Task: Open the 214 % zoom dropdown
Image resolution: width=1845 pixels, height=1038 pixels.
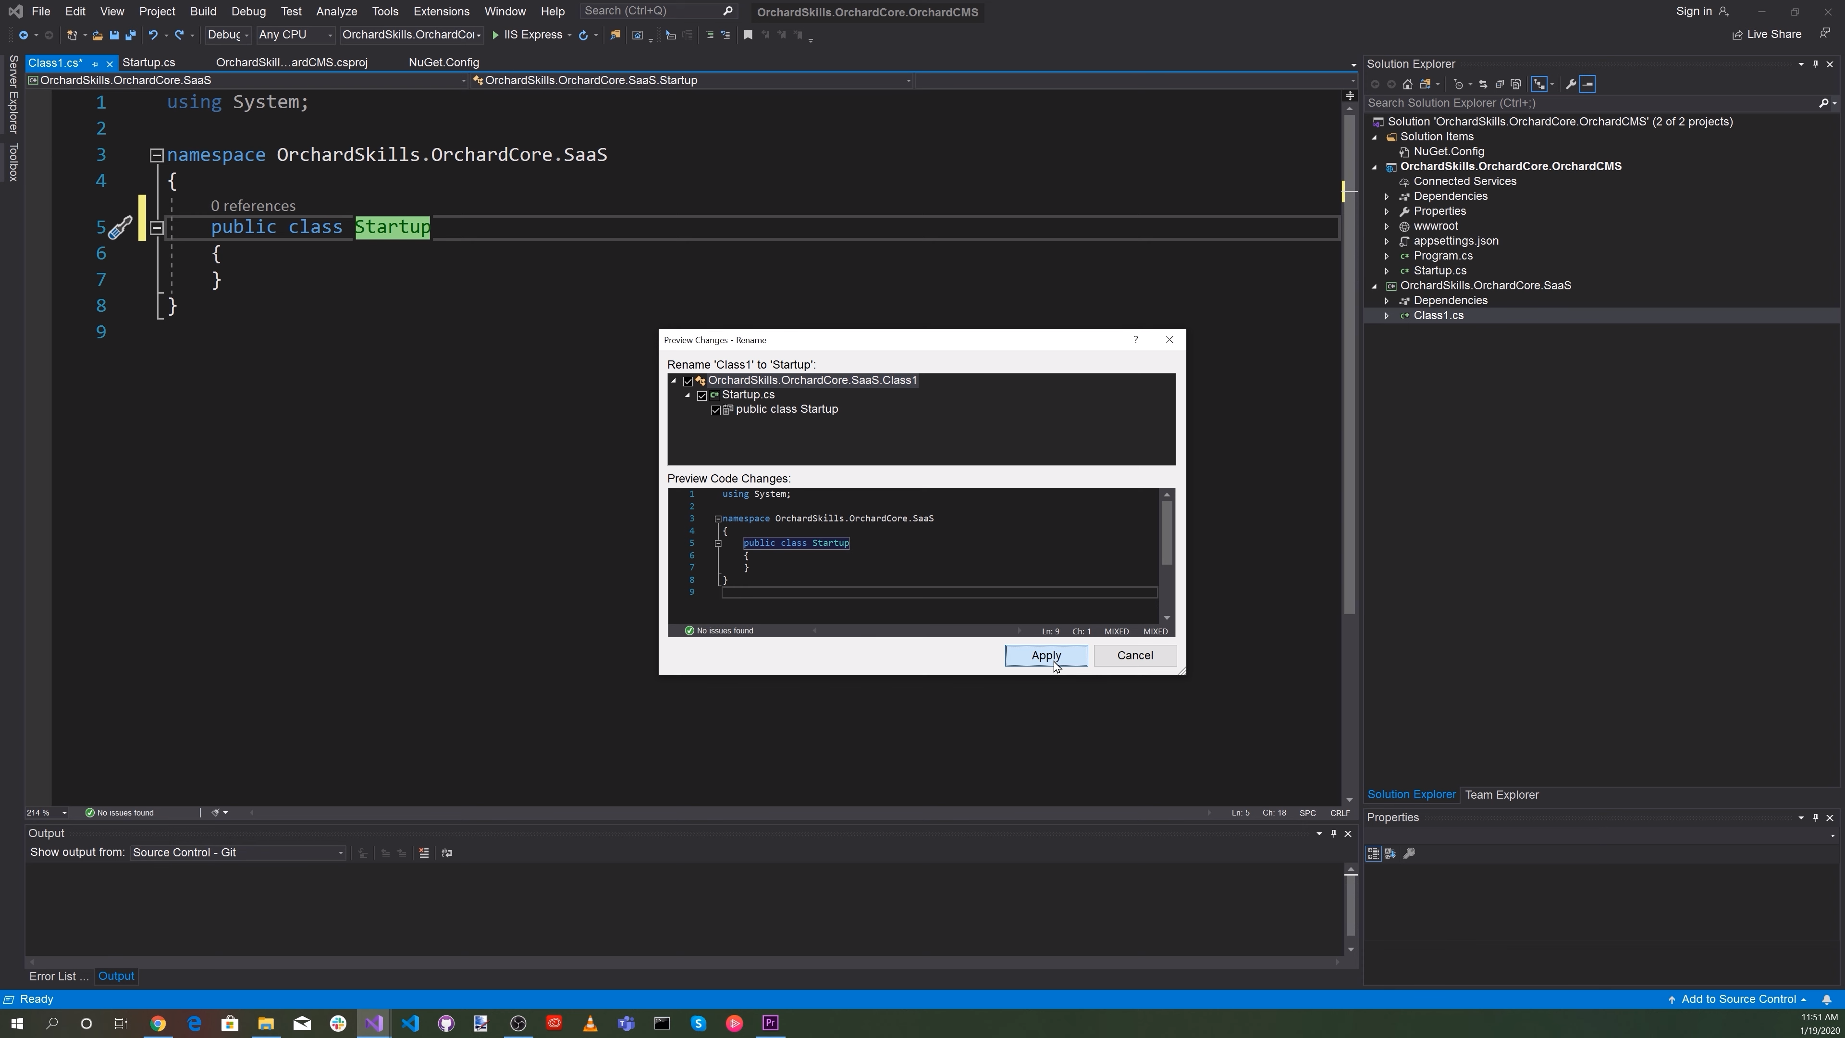Action: coord(47,813)
